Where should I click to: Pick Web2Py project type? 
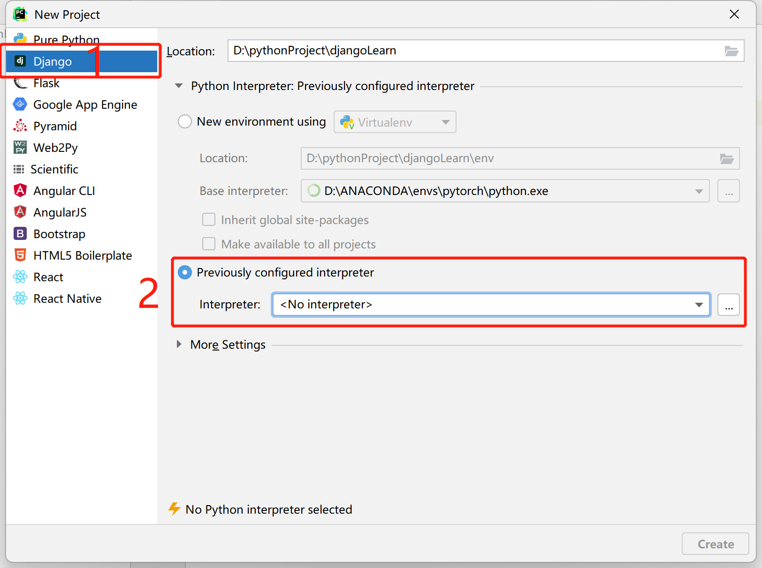point(82,147)
